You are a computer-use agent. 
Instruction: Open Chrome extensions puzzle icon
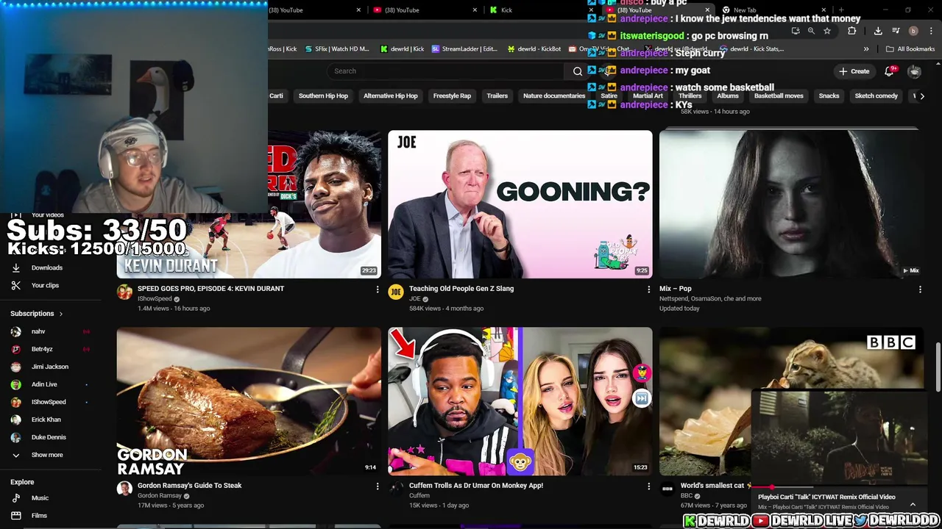click(852, 31)
